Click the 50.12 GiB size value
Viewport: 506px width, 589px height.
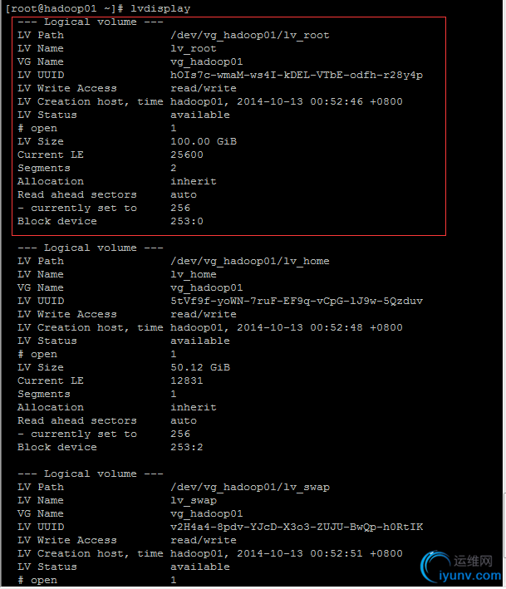pyautogui.click(x=199, y=367)
